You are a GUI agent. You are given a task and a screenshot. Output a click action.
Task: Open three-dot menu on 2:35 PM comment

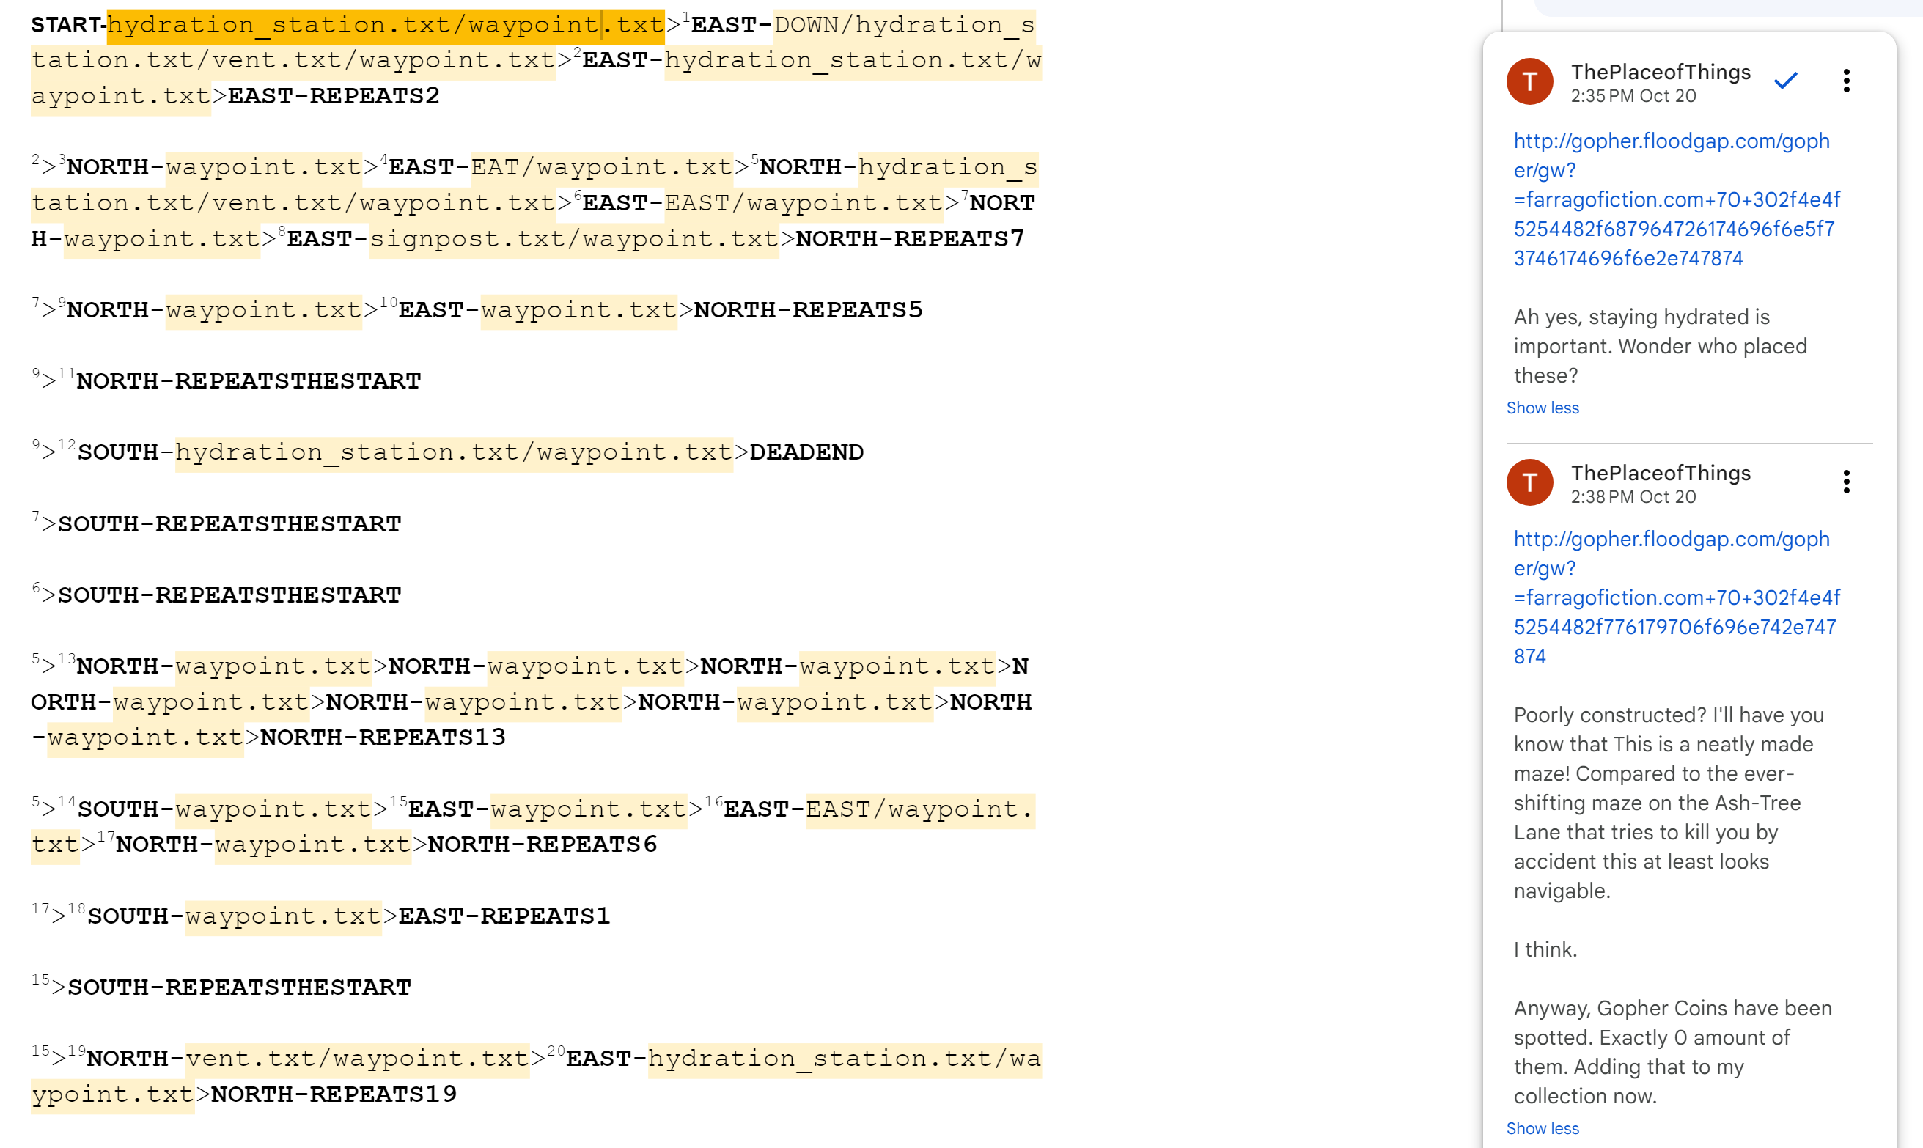tap(1845, 81)
